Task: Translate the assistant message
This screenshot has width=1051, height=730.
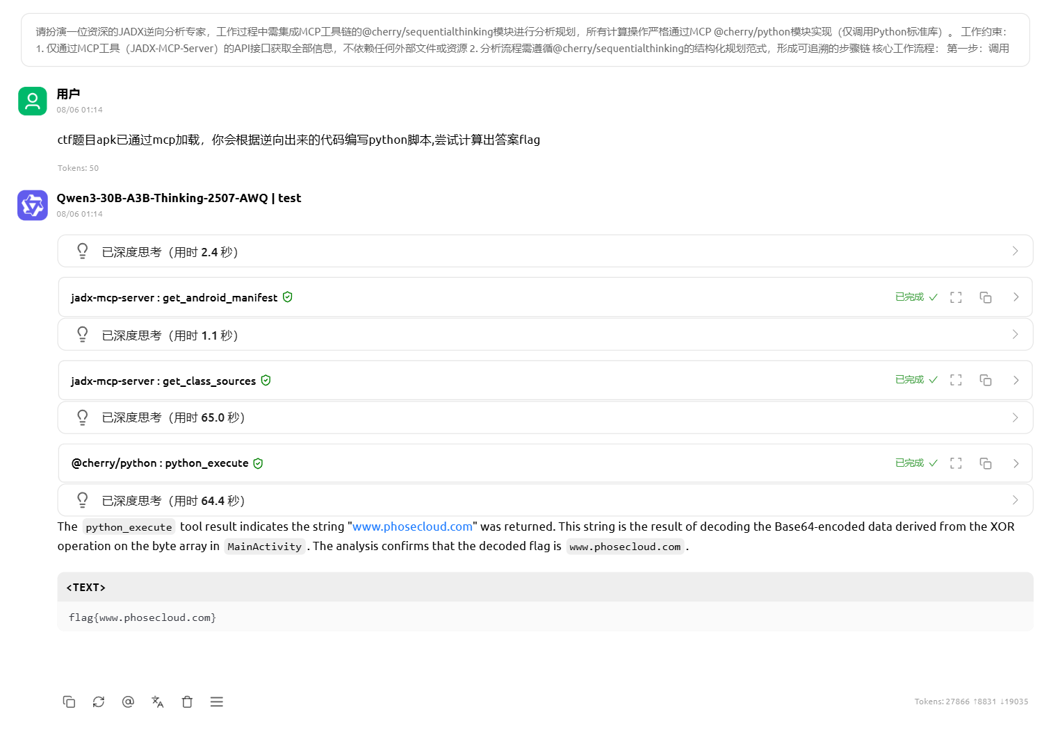Action: pos(157,702)
